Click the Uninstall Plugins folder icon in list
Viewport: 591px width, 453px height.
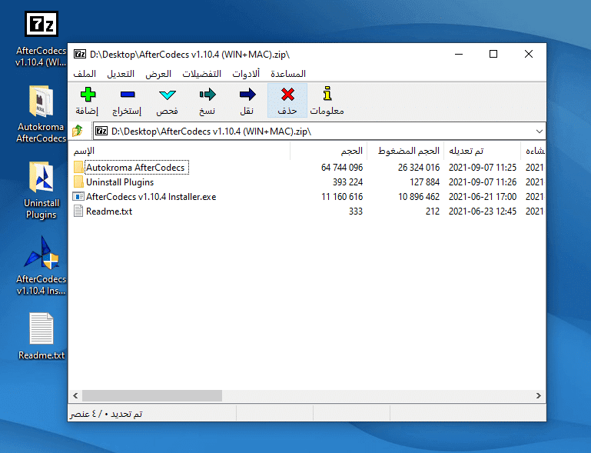coord(78,182)
